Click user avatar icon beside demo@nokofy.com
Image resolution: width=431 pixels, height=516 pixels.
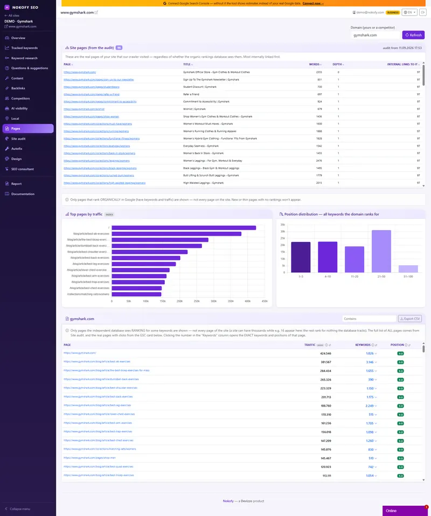point(354,12)
